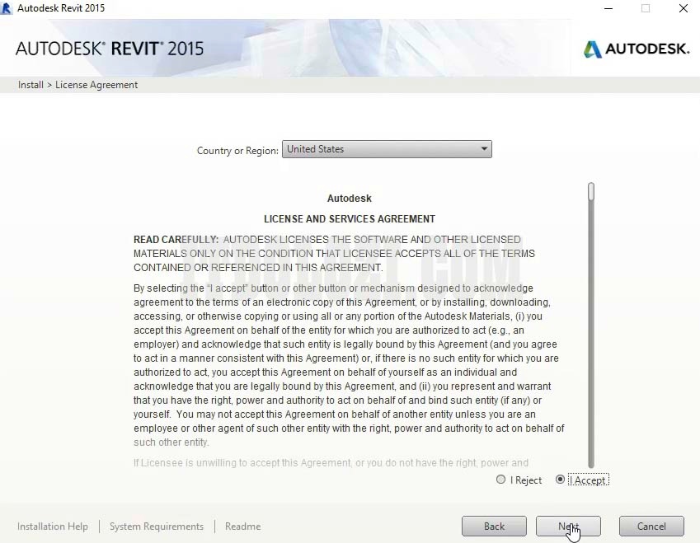Open the System Requirements link
Viewport: 700px width, 543px height.
click(x=157, y=527)
